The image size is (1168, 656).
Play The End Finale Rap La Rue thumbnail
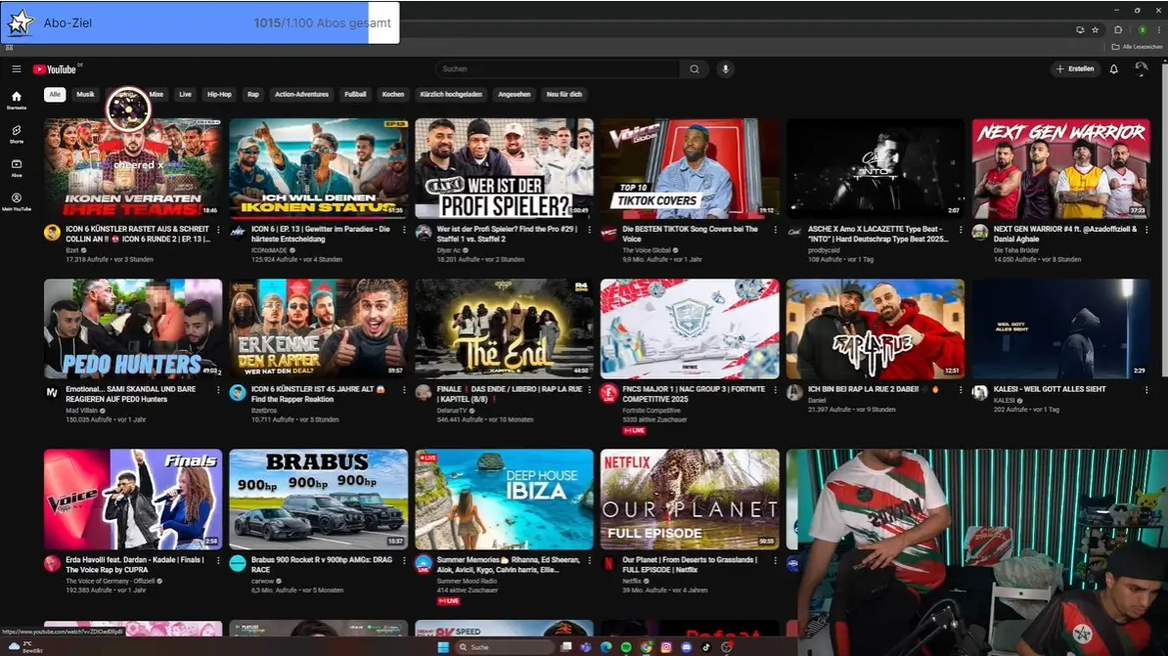click(505, 328)
